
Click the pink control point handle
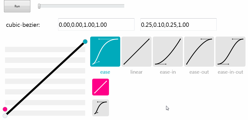(5, 109)
